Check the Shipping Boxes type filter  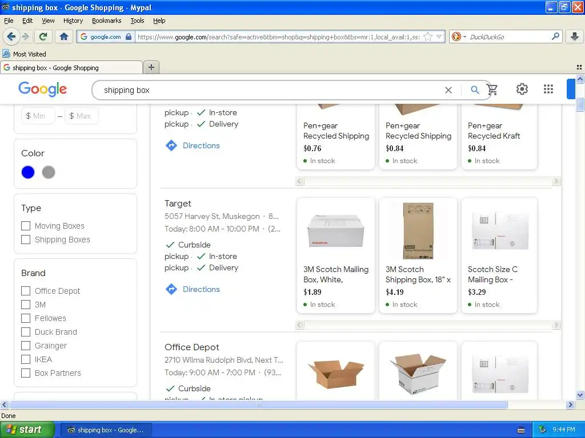point(26,240)
